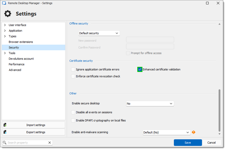Expand the Types tree node
226x150 pixels.
(5, 36)
